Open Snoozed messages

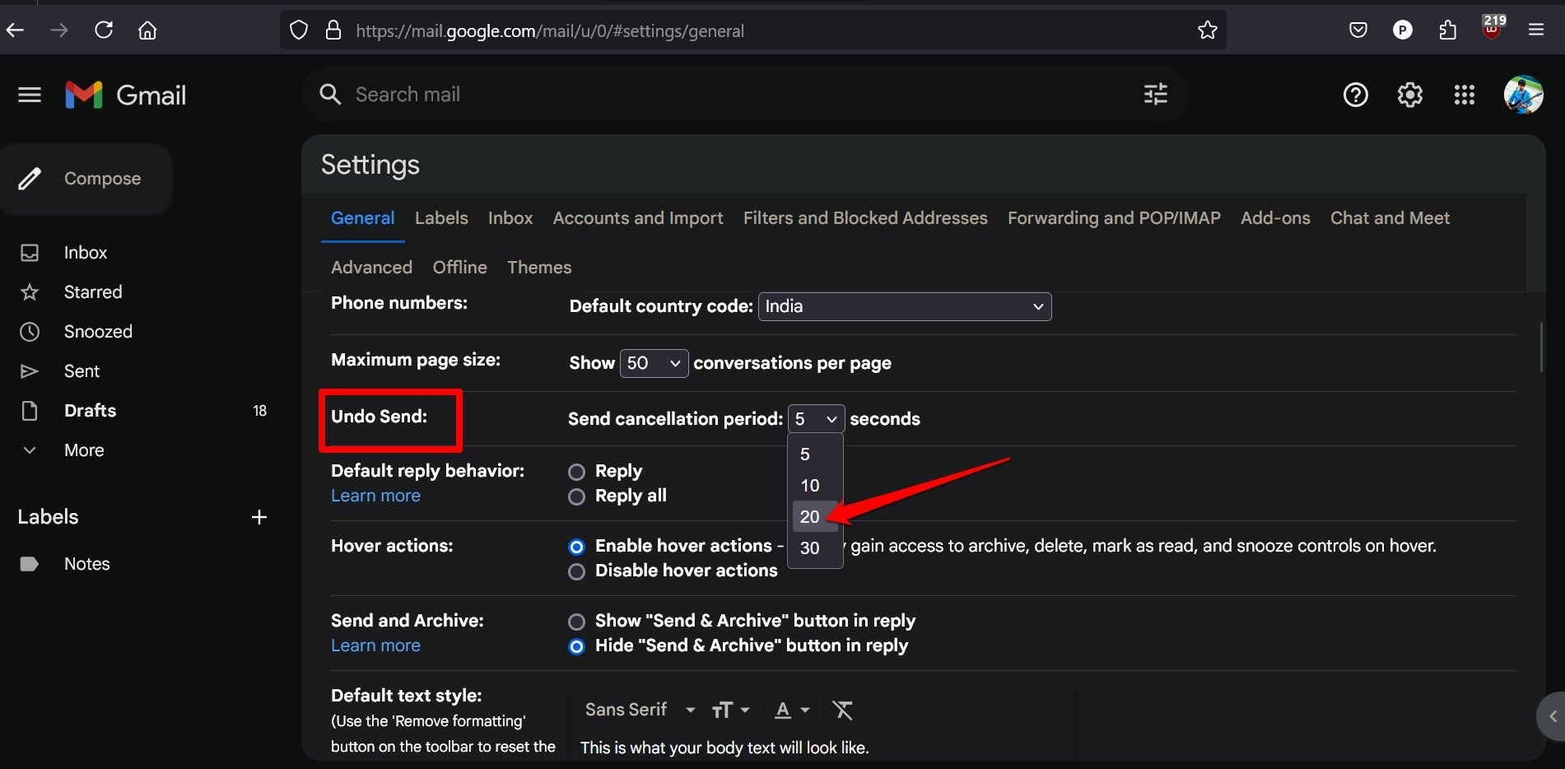[x=98, y=332]
